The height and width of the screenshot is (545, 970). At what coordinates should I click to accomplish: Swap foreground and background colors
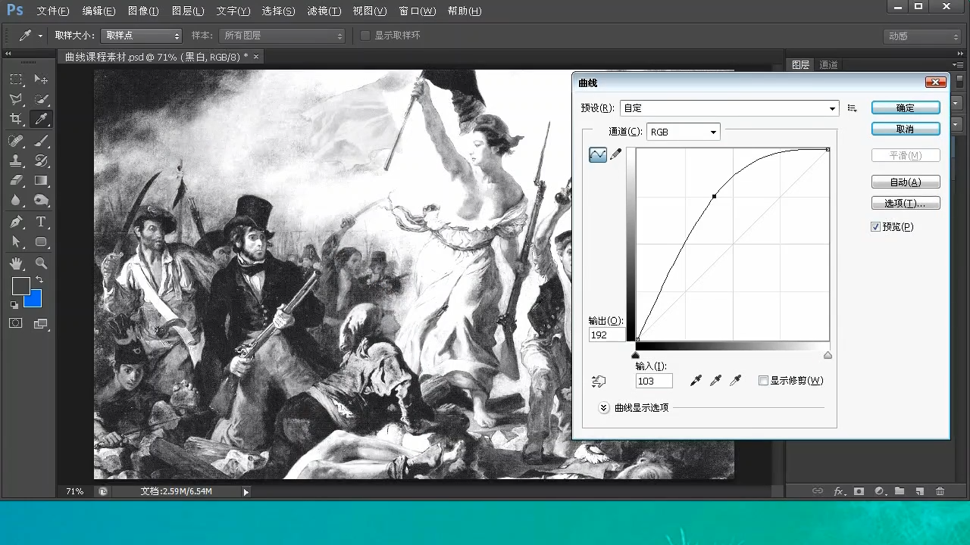(39, 280)
